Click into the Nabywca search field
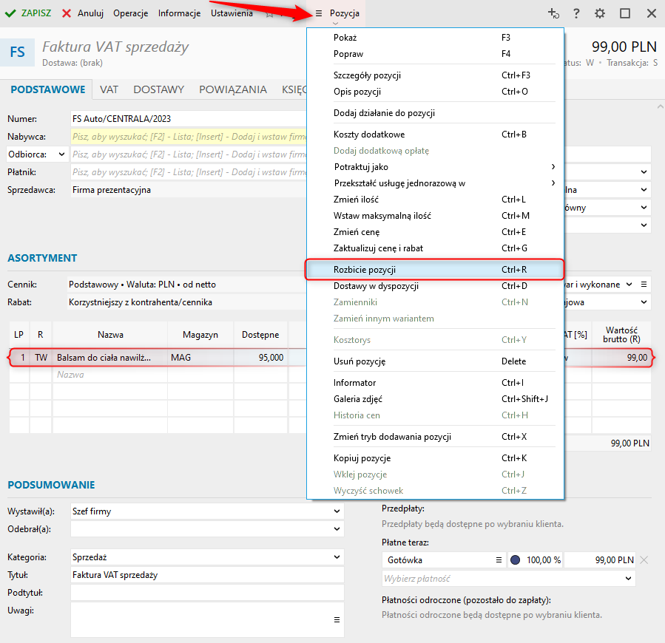The height and width of the screenshot is (643, 665). (189, 137)
